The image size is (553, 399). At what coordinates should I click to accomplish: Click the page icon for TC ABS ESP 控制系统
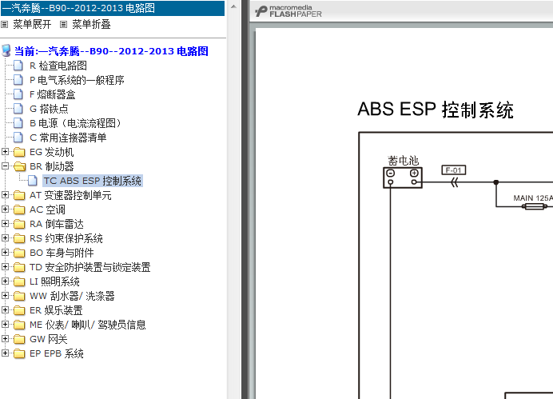pyautogui.click(x=33, y=181)
